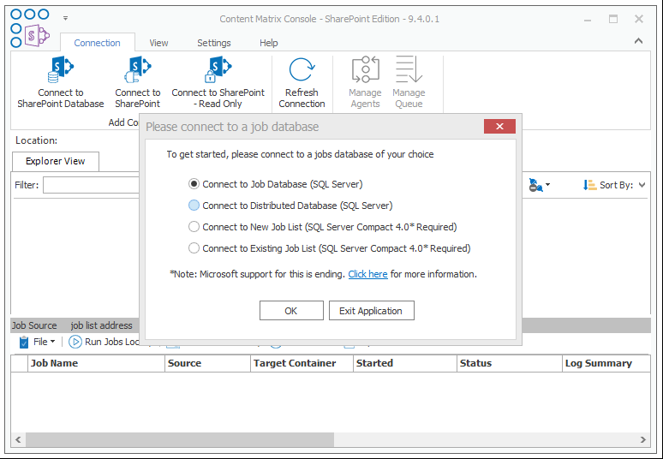663x459 pixels.
Task: Collapse the ribbon with the chevron
Action: click(638, 41)
